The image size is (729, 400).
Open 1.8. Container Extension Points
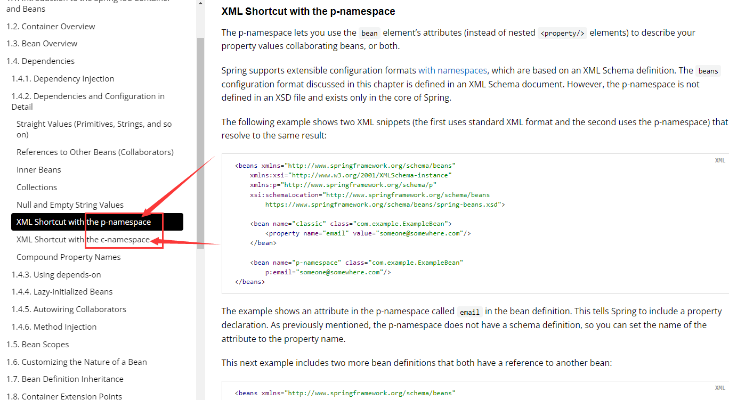coord(64,396)
